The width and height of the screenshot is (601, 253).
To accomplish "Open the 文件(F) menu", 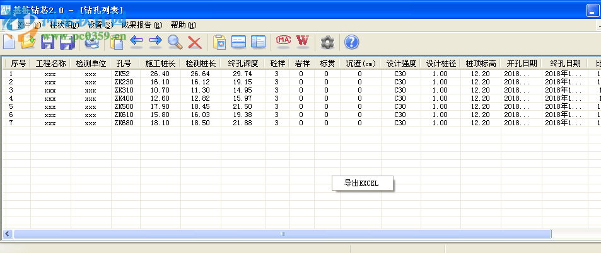I will [x=28, y=25].
